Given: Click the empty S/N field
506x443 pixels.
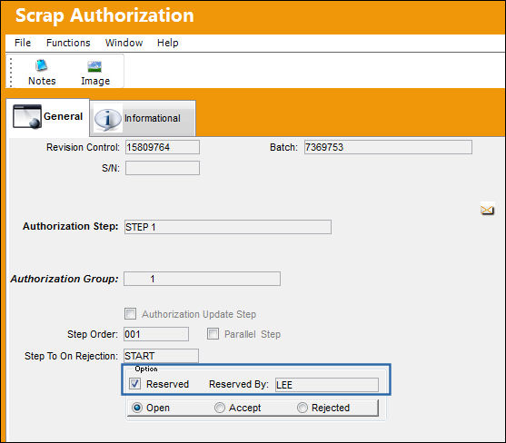Looking at the screenshot, I should click(163, 168).
